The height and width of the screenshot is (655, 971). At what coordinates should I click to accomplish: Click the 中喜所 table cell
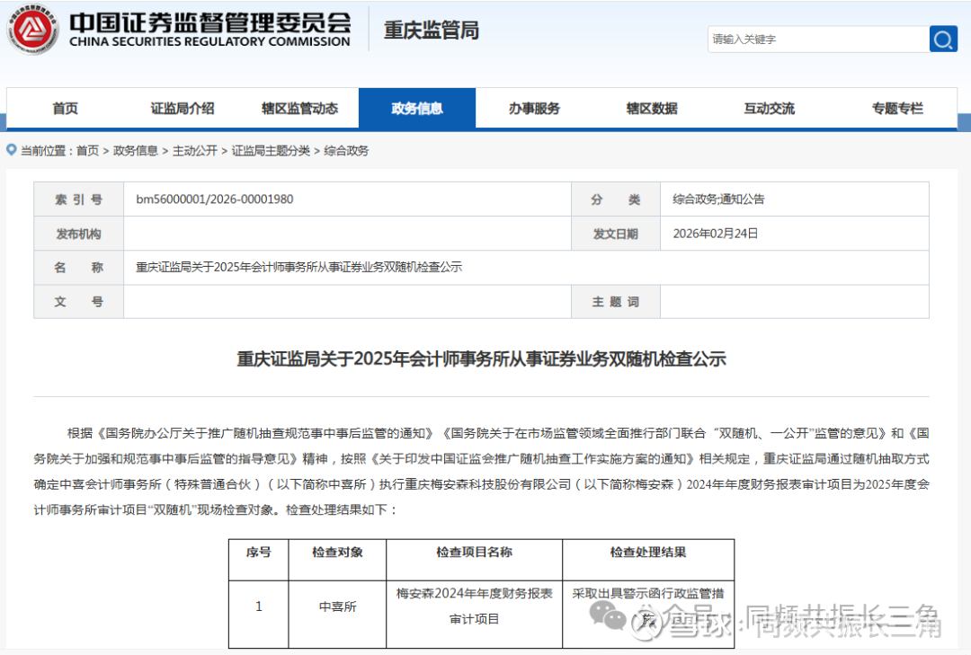338,606
